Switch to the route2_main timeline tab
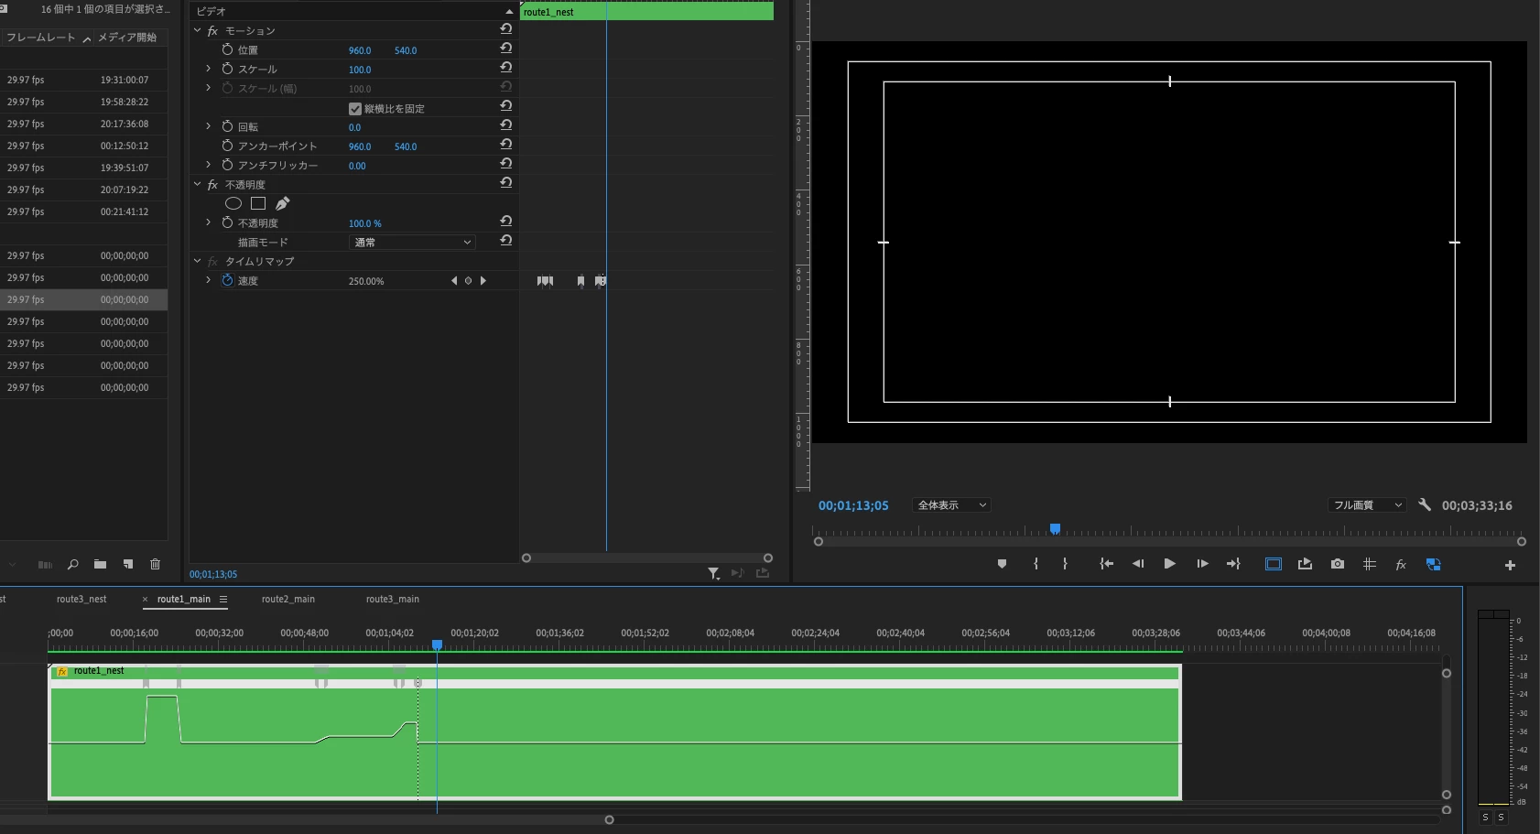The width and height of the screenshot is (1540, 834). pyautogui.click(x=288, y=599)
